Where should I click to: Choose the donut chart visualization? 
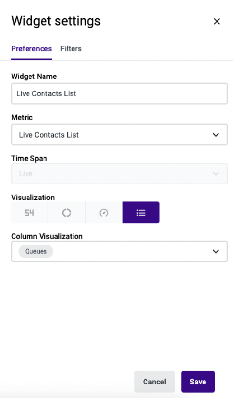point(66,213)
